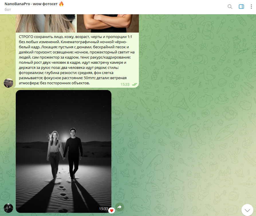Click the 15:33 timestamp on the desert image
Viewport: 256px width, 216px height.
pyautogui.click(x=103, y=209)
